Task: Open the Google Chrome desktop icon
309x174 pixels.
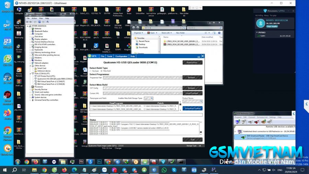Action: coord(7,134)
